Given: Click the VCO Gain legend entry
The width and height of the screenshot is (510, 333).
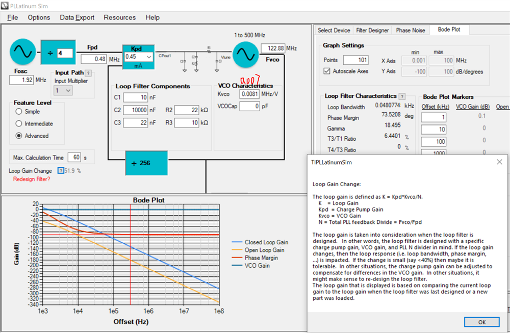Looking at the screenshot, I should (x=250, y=266).
